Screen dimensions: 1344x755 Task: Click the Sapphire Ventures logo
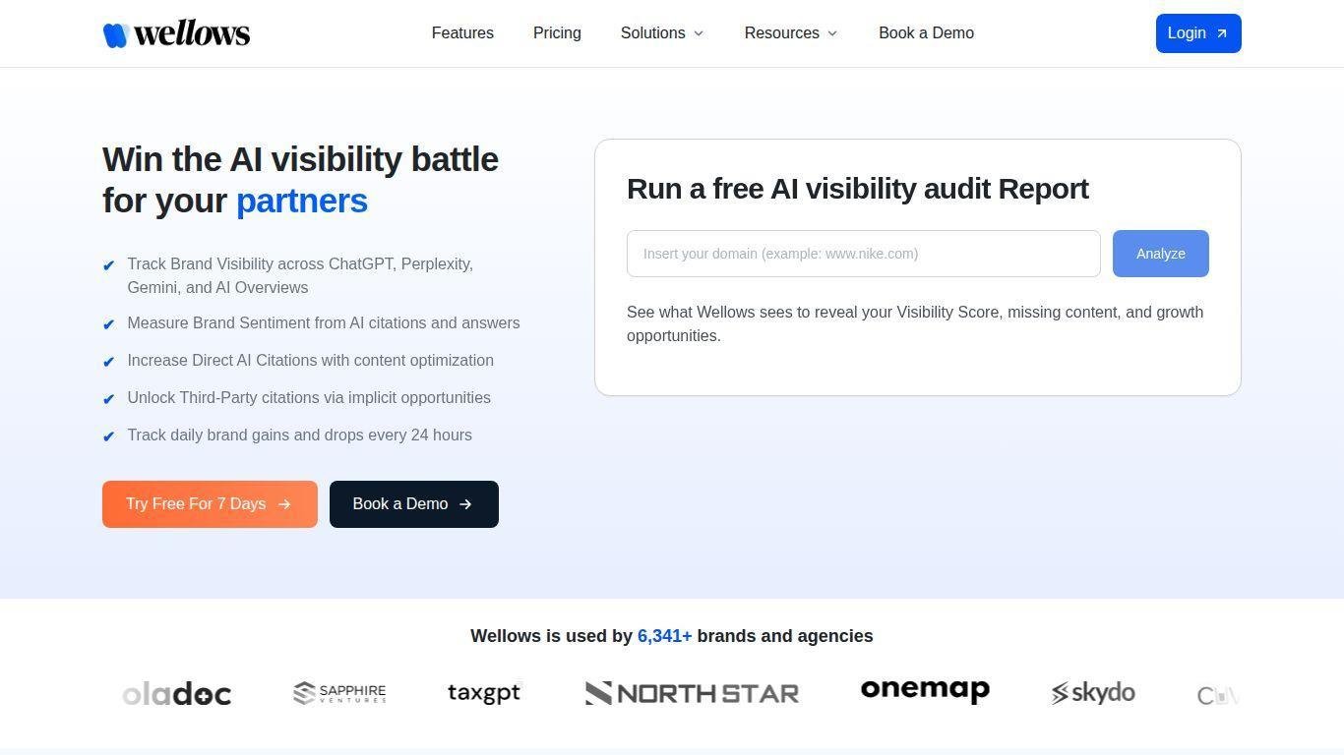(x=339, y=693)
